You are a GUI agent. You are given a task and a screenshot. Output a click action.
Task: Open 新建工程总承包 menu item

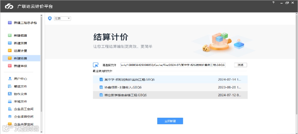point(25,23)
